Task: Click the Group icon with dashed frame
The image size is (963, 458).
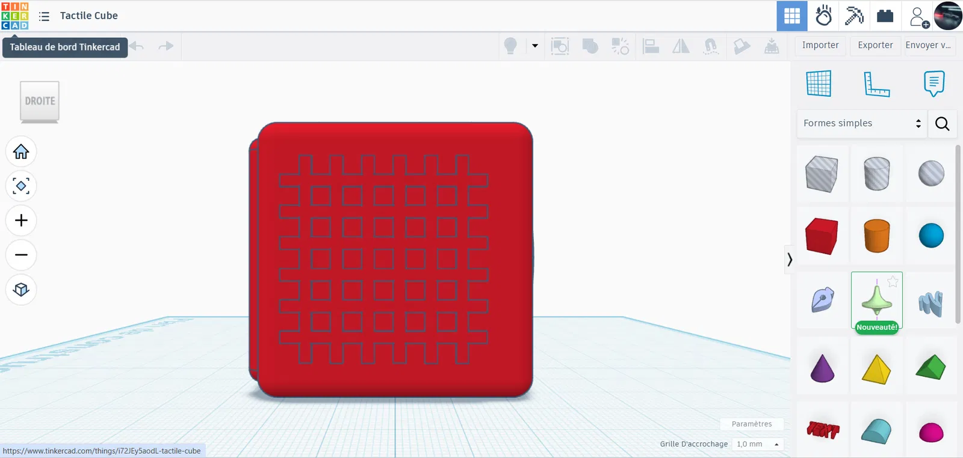Action: [560, 46]
